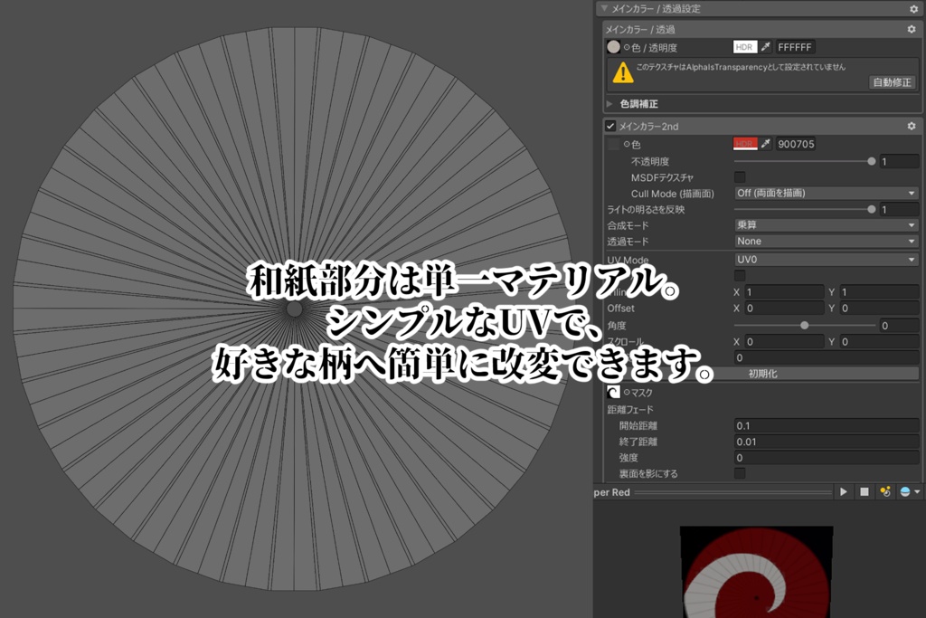Select main color texture thumbnail slot
The width and height of the screenshot is (926, 618).
614,47
